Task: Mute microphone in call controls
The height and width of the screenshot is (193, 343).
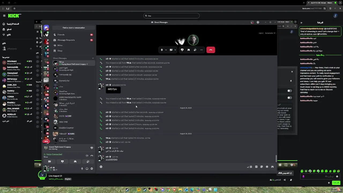Action: 162,50
